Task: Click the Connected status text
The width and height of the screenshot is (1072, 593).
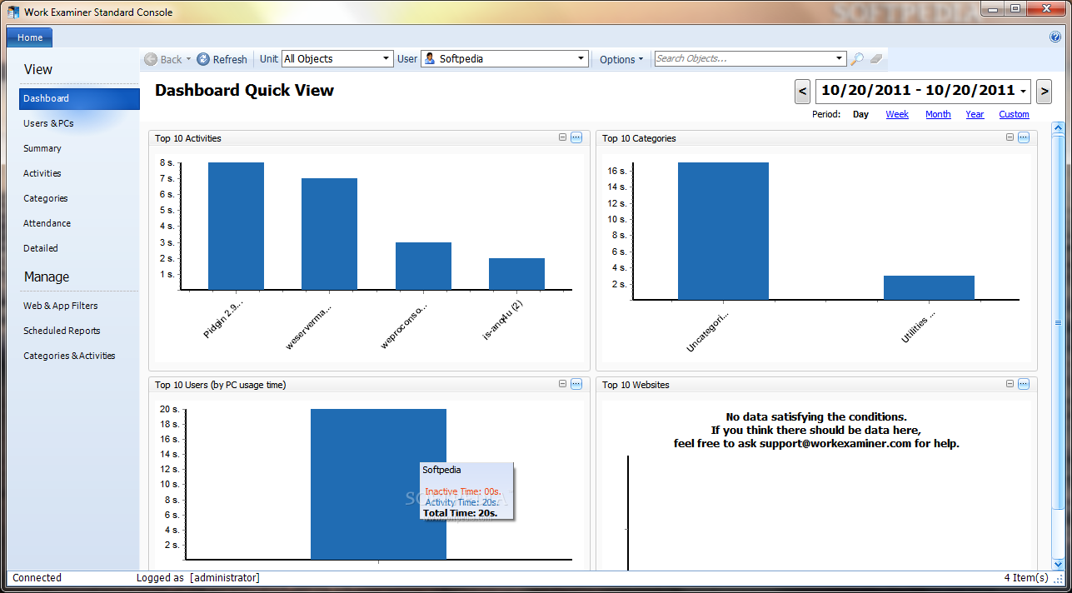Action: pos(37,578)
